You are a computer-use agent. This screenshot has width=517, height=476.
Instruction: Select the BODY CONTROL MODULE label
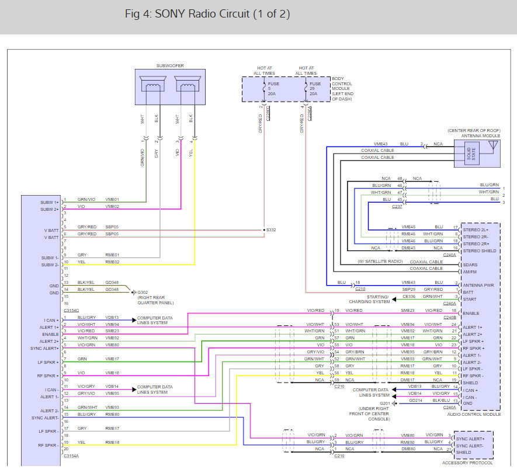342,89
